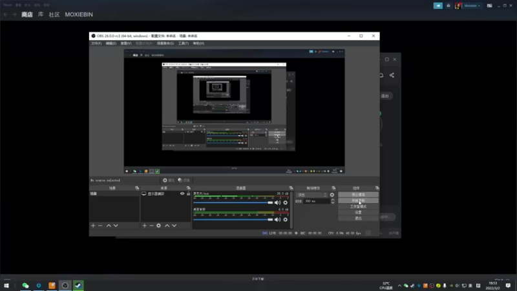Click the Exit button in Controls
Screen dimensions: 517x291
pos(358,218)
